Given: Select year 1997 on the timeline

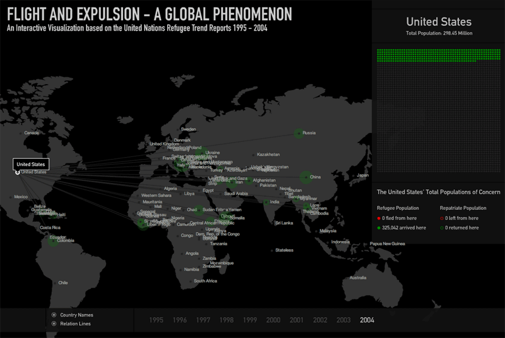Looking at the screenshot, I should pos(203,320).
